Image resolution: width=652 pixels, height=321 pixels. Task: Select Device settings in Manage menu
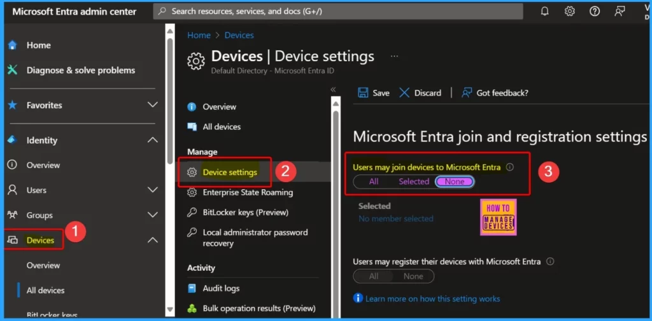(230, 172)
